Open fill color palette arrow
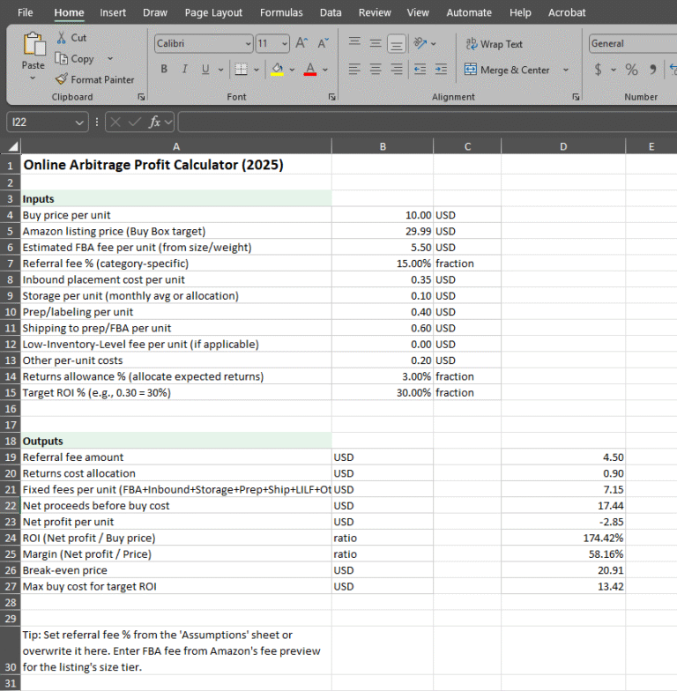 point(292,70)
